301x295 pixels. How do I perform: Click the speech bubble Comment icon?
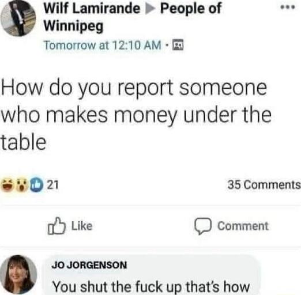(203, 226)
